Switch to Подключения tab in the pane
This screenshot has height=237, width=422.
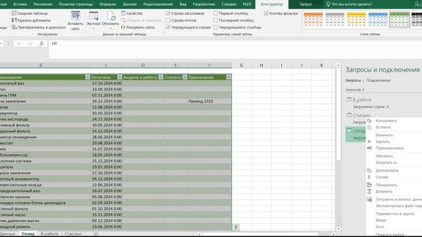(378, 80)
